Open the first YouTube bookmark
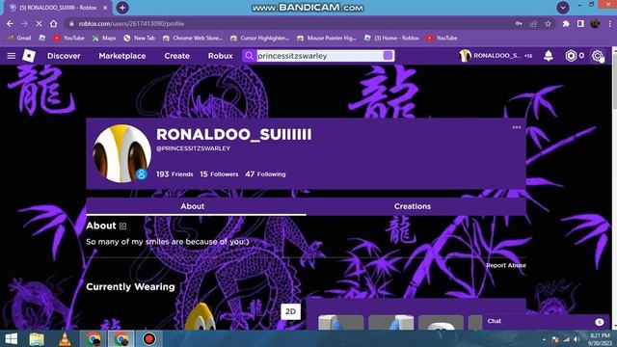This screenshot has height=347, width=617. 69,38
